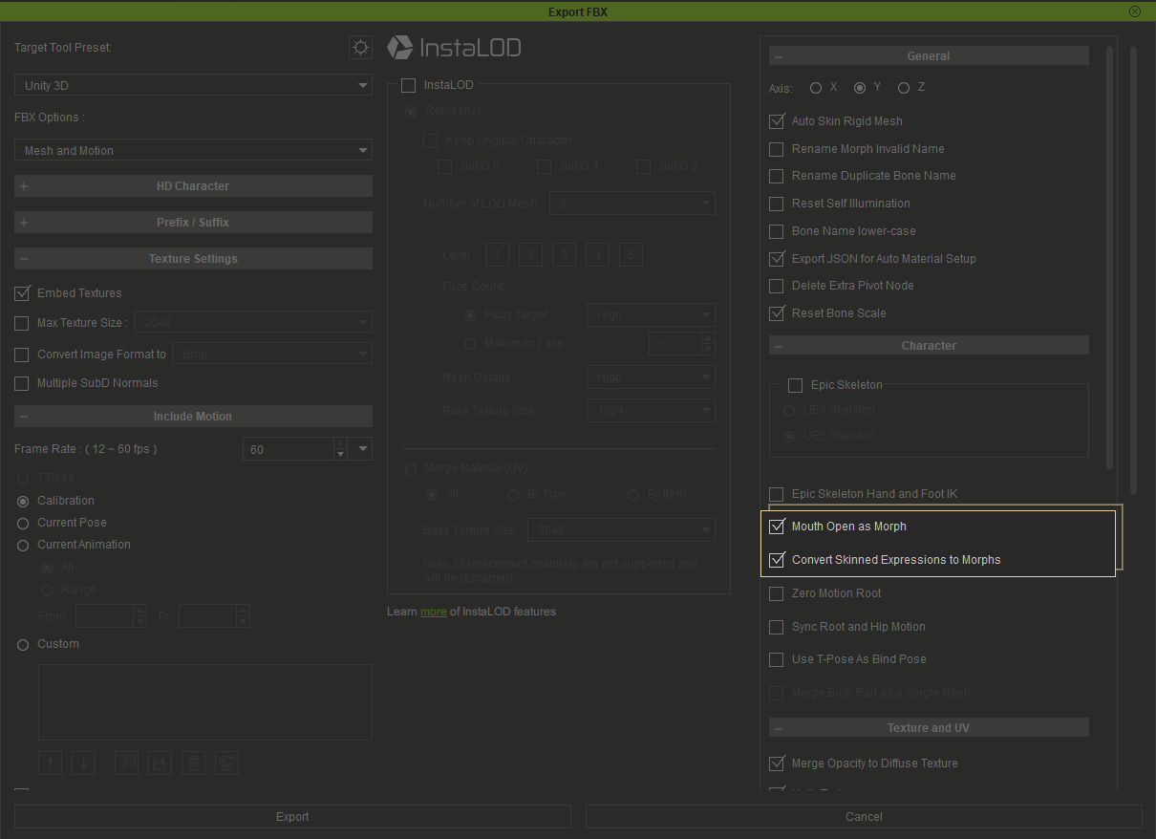Click the frame rate input field
Viewport: 1156px width, 839px height.
click(x=289, y=449)
